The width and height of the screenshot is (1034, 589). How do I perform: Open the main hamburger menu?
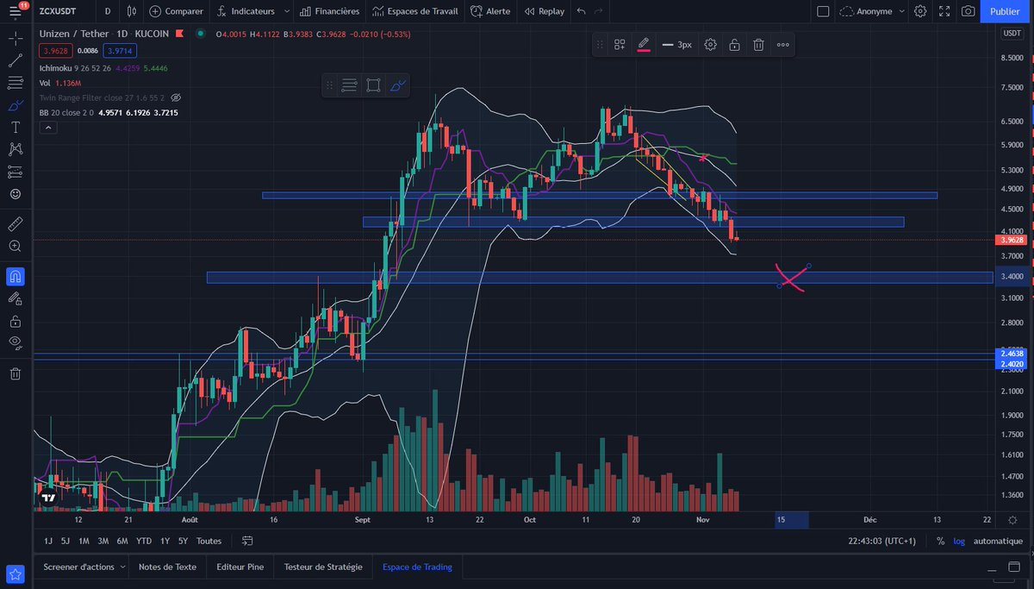coord(16,11)
